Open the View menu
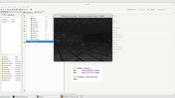 [19, 7]
